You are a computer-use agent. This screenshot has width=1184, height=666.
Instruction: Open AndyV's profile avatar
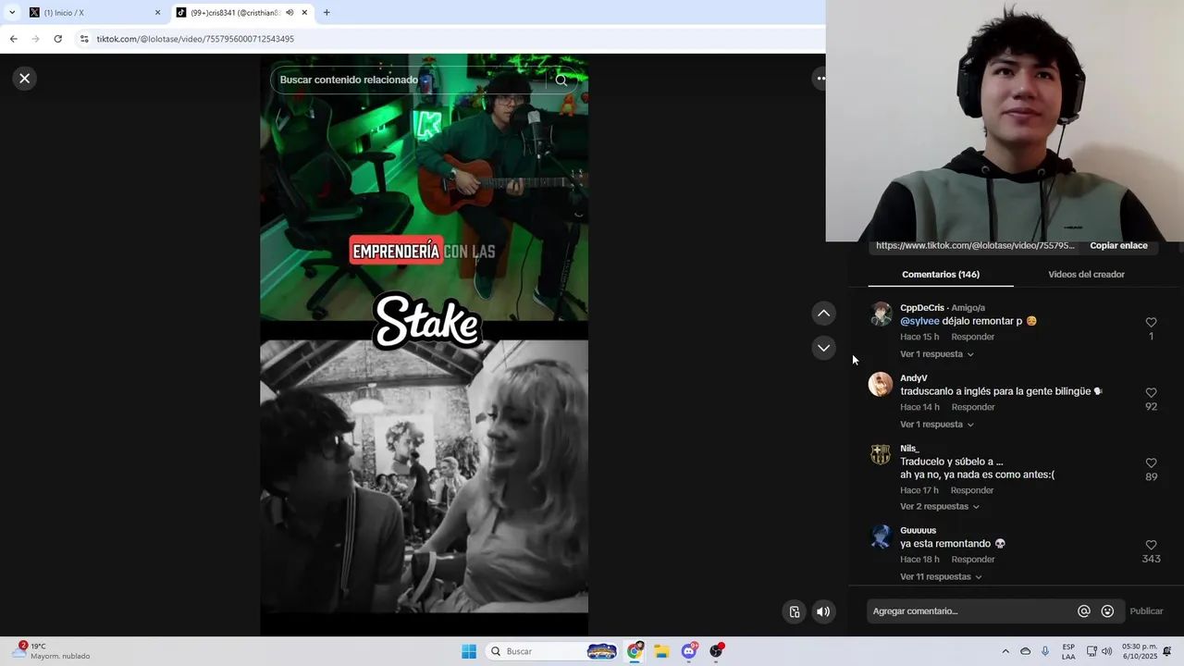click(881, 384)
